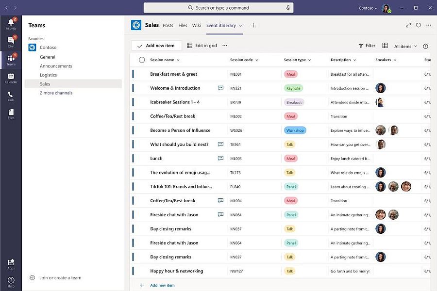The width and height of the screenshot is (437, 291).
Task: Expand the tab to full screen
Action: pos(408,25)
